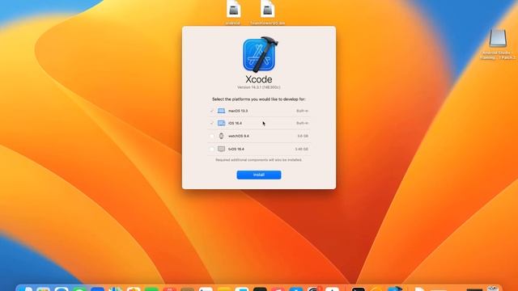This screenshot has height=291, width=518.
Task: Enable the tvOS 16.4 platform checkbox
Action: 212,149
